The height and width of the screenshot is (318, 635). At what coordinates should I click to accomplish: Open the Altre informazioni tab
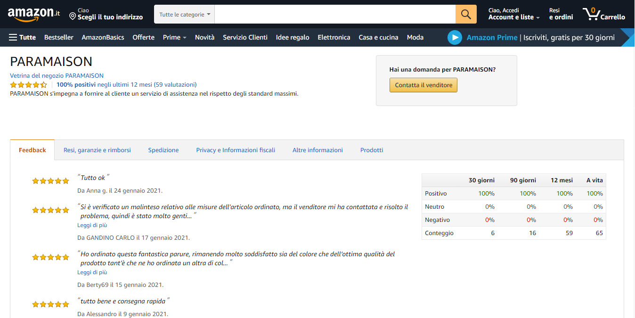[317, 150]
